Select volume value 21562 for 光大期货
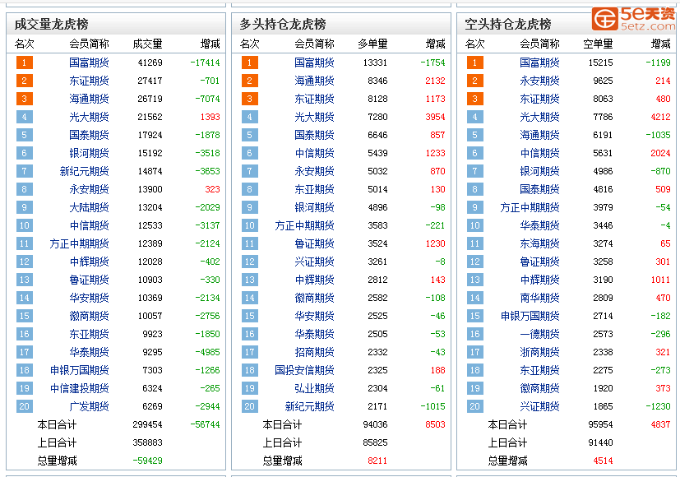This screenshot has height=477, width=680. pyautogui.click(x=150, y=117)
